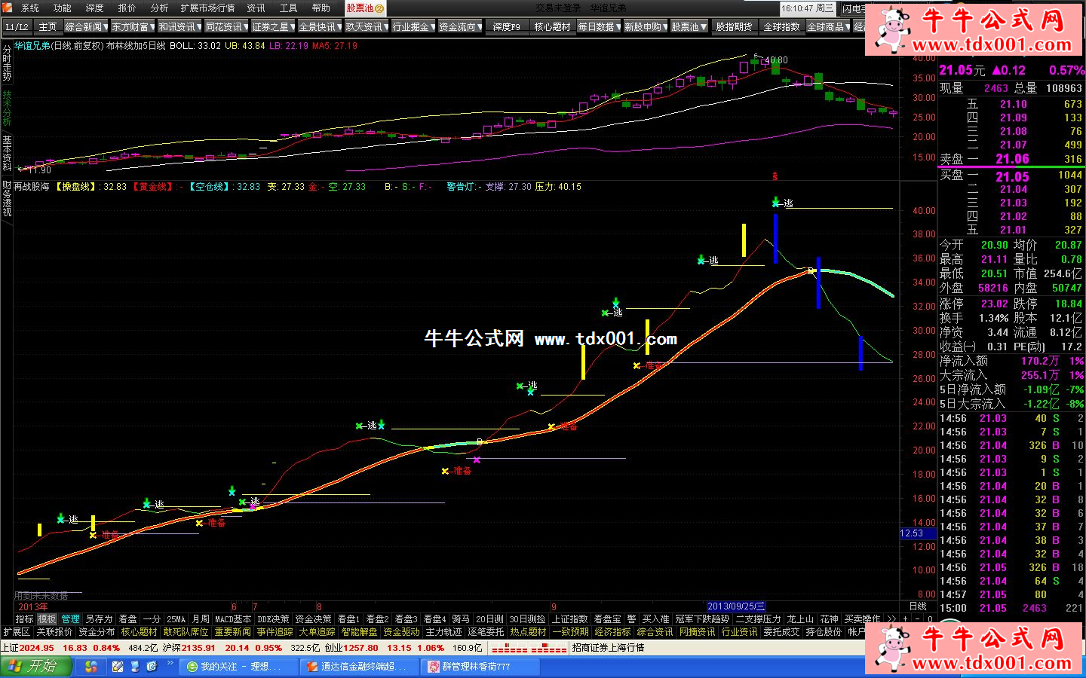Click the 2013/09/25 date label on timeline

click(x=735, y=606)
